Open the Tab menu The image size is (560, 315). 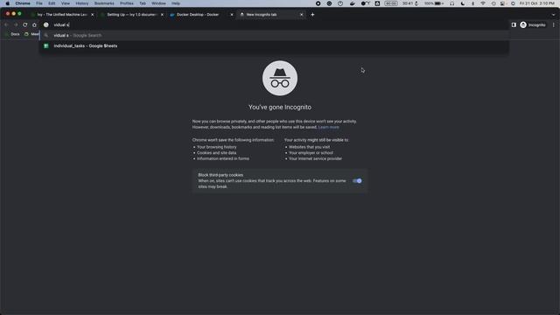click(143, 3)
